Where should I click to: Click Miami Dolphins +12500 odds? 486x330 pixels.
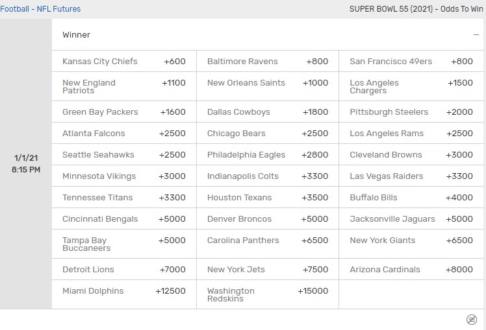(x=124, y=291)
